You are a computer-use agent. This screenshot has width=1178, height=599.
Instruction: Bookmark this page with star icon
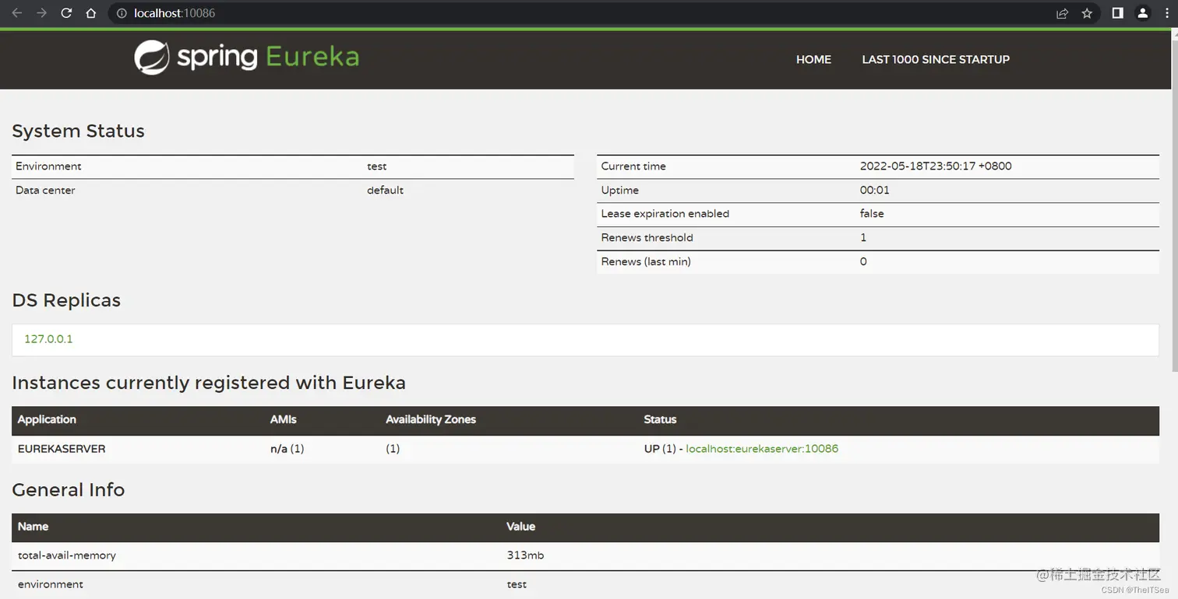click(1087, 13)
